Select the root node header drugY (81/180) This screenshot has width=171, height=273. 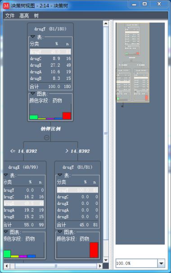(50, 29)
